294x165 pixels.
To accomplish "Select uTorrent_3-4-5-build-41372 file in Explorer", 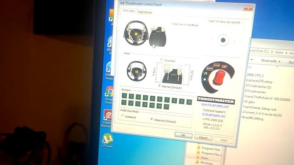I will 262,114.
